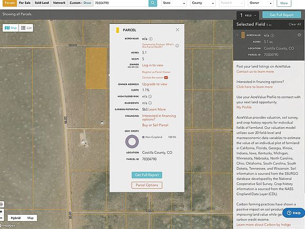Viewport: 305px width, 229px height.
Task: Click the yellow parcel color marker
Action: pos(118,30)
